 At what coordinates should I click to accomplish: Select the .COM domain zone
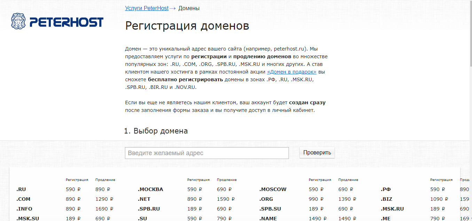[x=23, y=199]
